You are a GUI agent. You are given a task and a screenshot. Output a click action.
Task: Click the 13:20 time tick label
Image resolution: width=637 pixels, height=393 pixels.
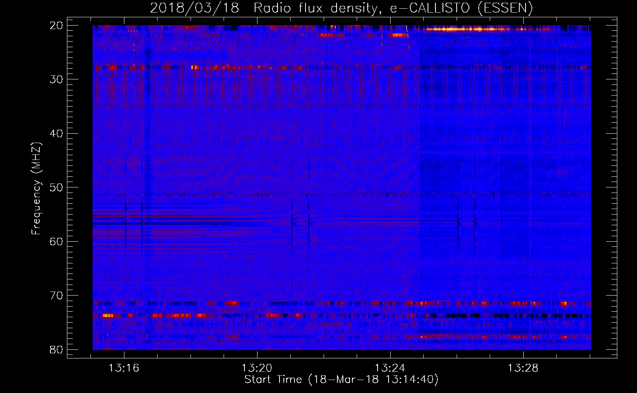point(257,368)
